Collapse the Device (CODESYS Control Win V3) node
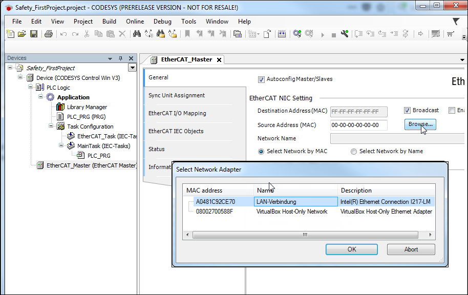The width and height of the screenshot is (468, 295). pos(19,77)
